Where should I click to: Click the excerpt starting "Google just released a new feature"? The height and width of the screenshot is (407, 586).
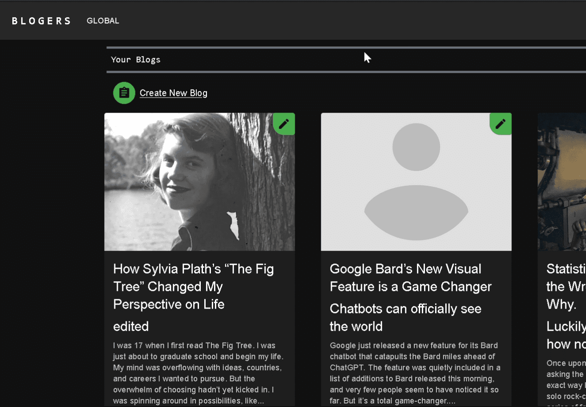click(x=415, y=373)
